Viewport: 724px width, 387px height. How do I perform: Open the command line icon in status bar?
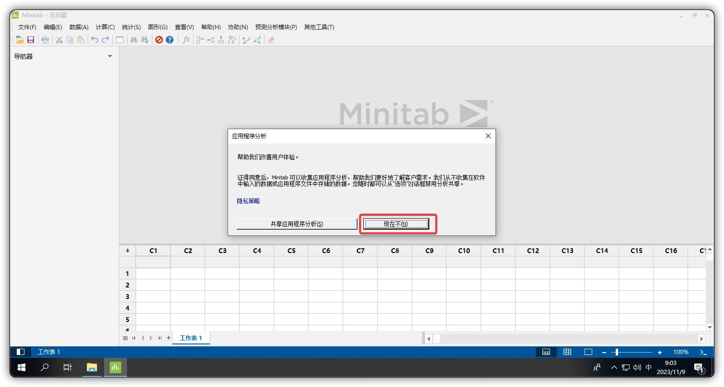[703, 352]
